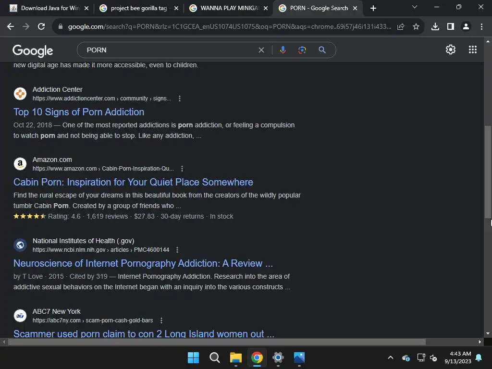
Task: Open the Photos app in the taskbar
Action: pos(299,357)
